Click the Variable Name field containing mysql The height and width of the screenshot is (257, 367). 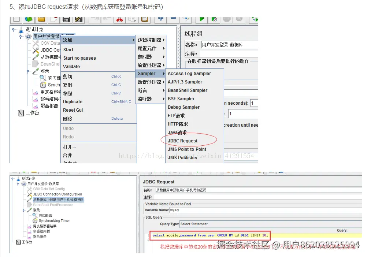coord(266,210)
